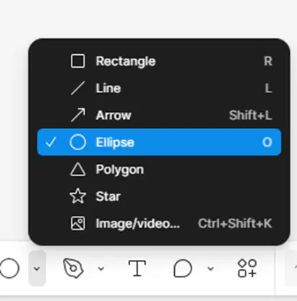This screenshot has width=297, height=301.
Task: Expand the Comment tool options chevron
Action: [211, 269]
